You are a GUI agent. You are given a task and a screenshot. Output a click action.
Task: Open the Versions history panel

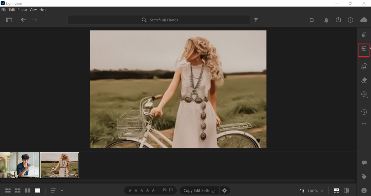(x=364, y=112)
